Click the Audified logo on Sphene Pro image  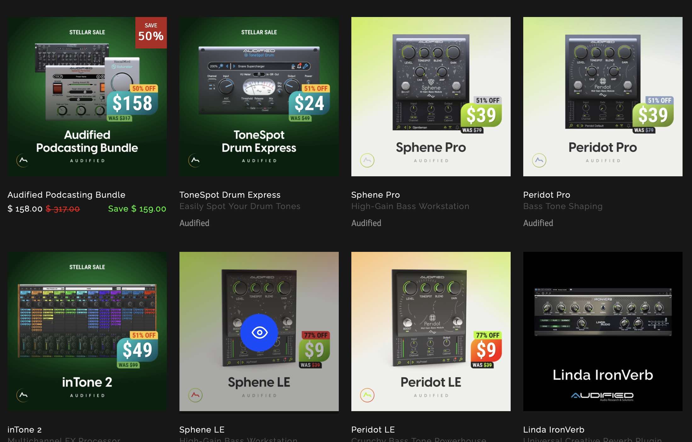(367, 160)
